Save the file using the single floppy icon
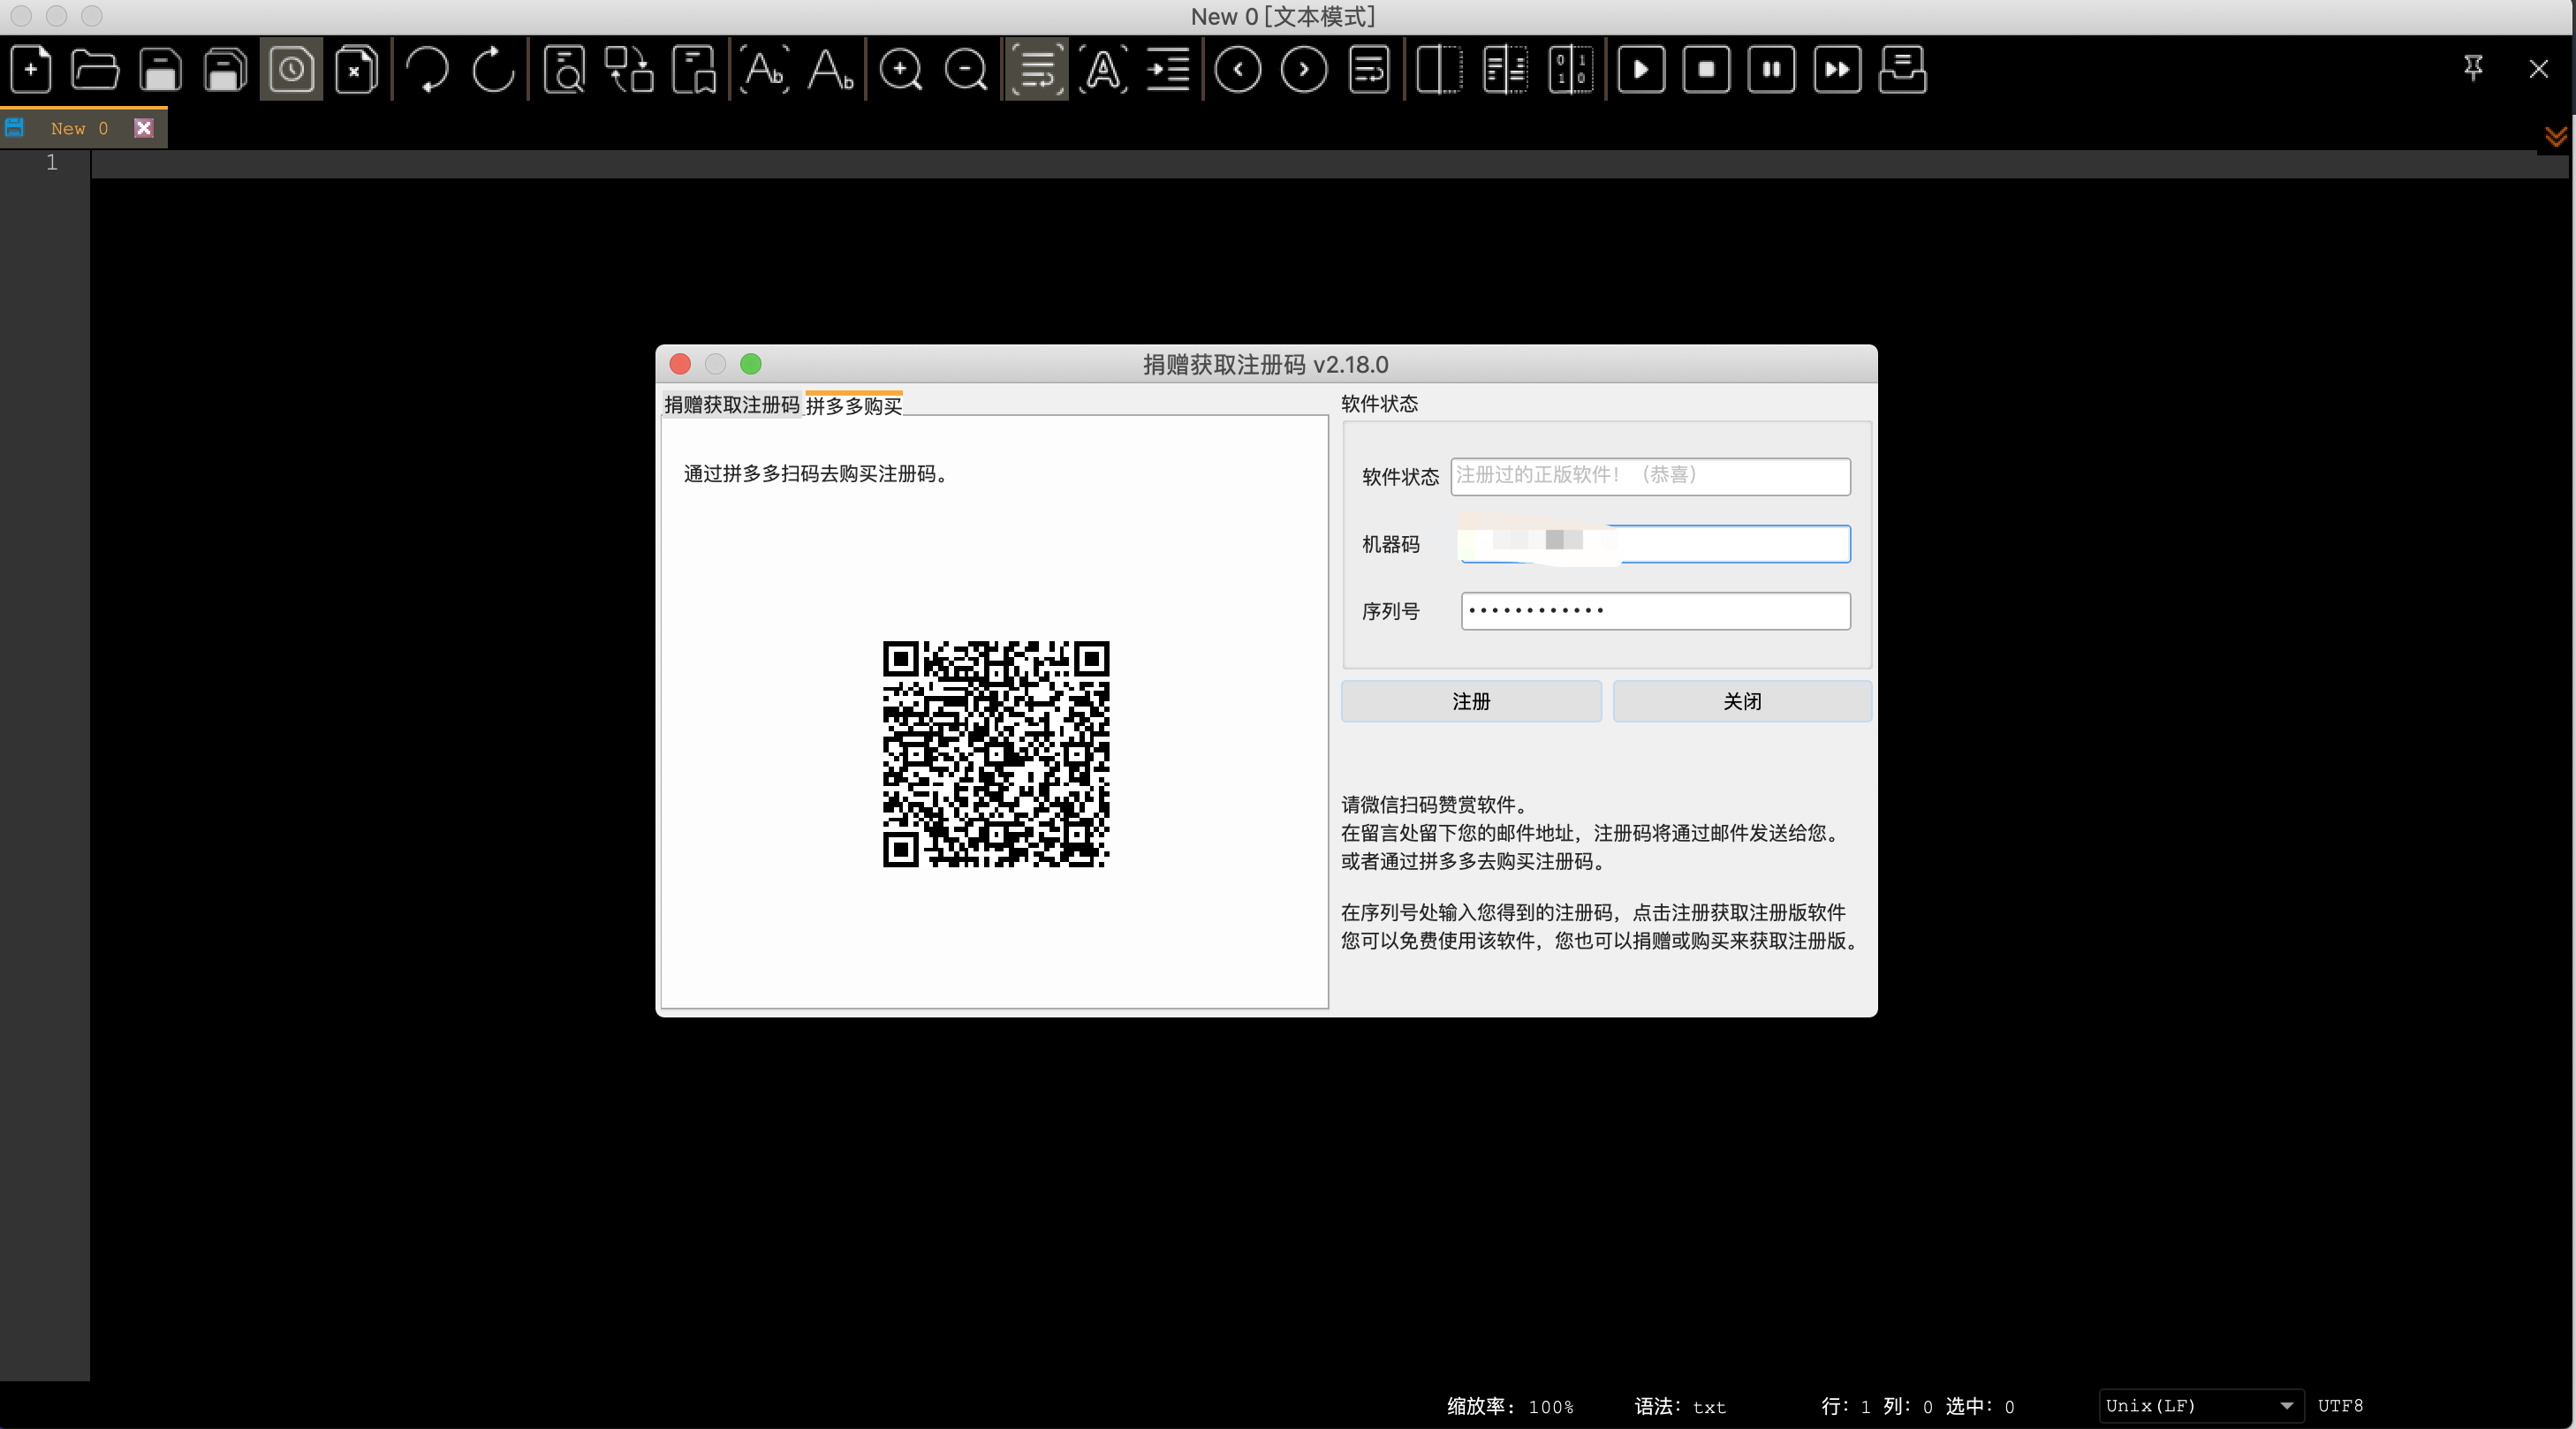Screen dimensions: 2576x1429 [160, 70]
